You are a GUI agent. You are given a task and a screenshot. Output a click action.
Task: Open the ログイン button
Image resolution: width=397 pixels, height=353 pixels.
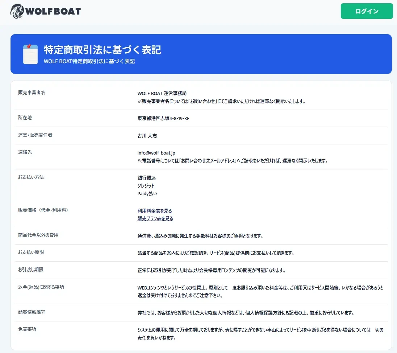pyautogui.click(x=367, y=11)
